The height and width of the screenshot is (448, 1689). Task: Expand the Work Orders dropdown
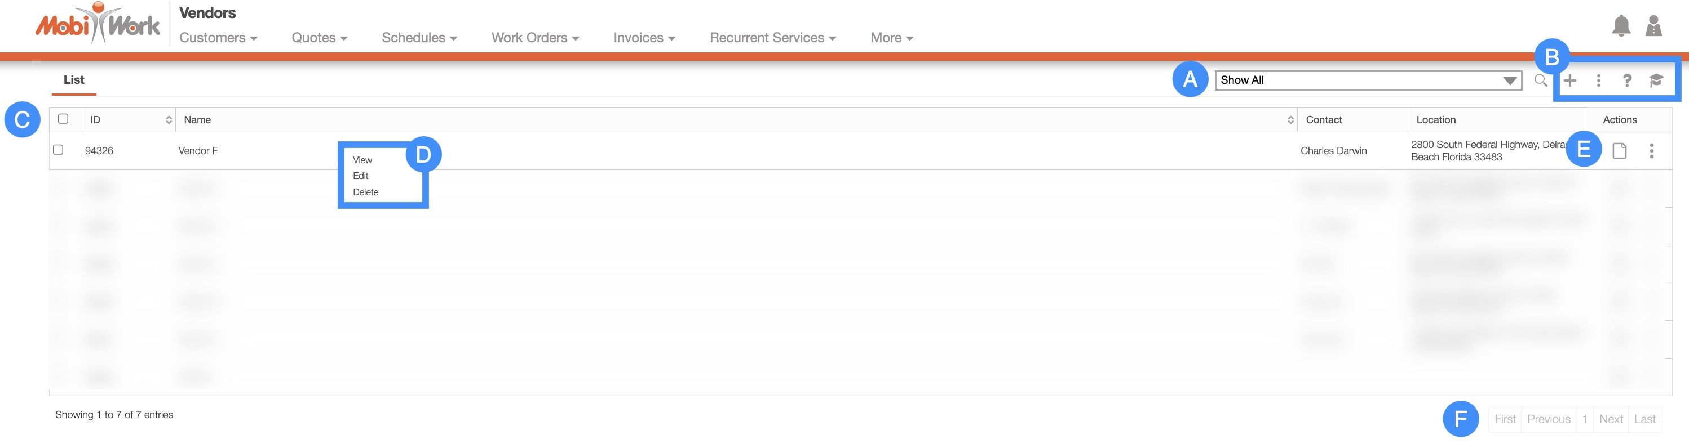click(x=535, y=38)
